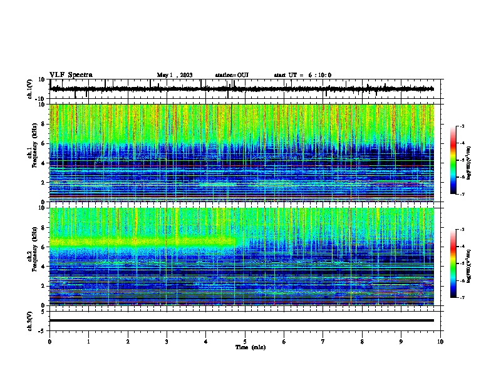
Task: Click the thick black ch.3 voltage line
Action: 242,320
